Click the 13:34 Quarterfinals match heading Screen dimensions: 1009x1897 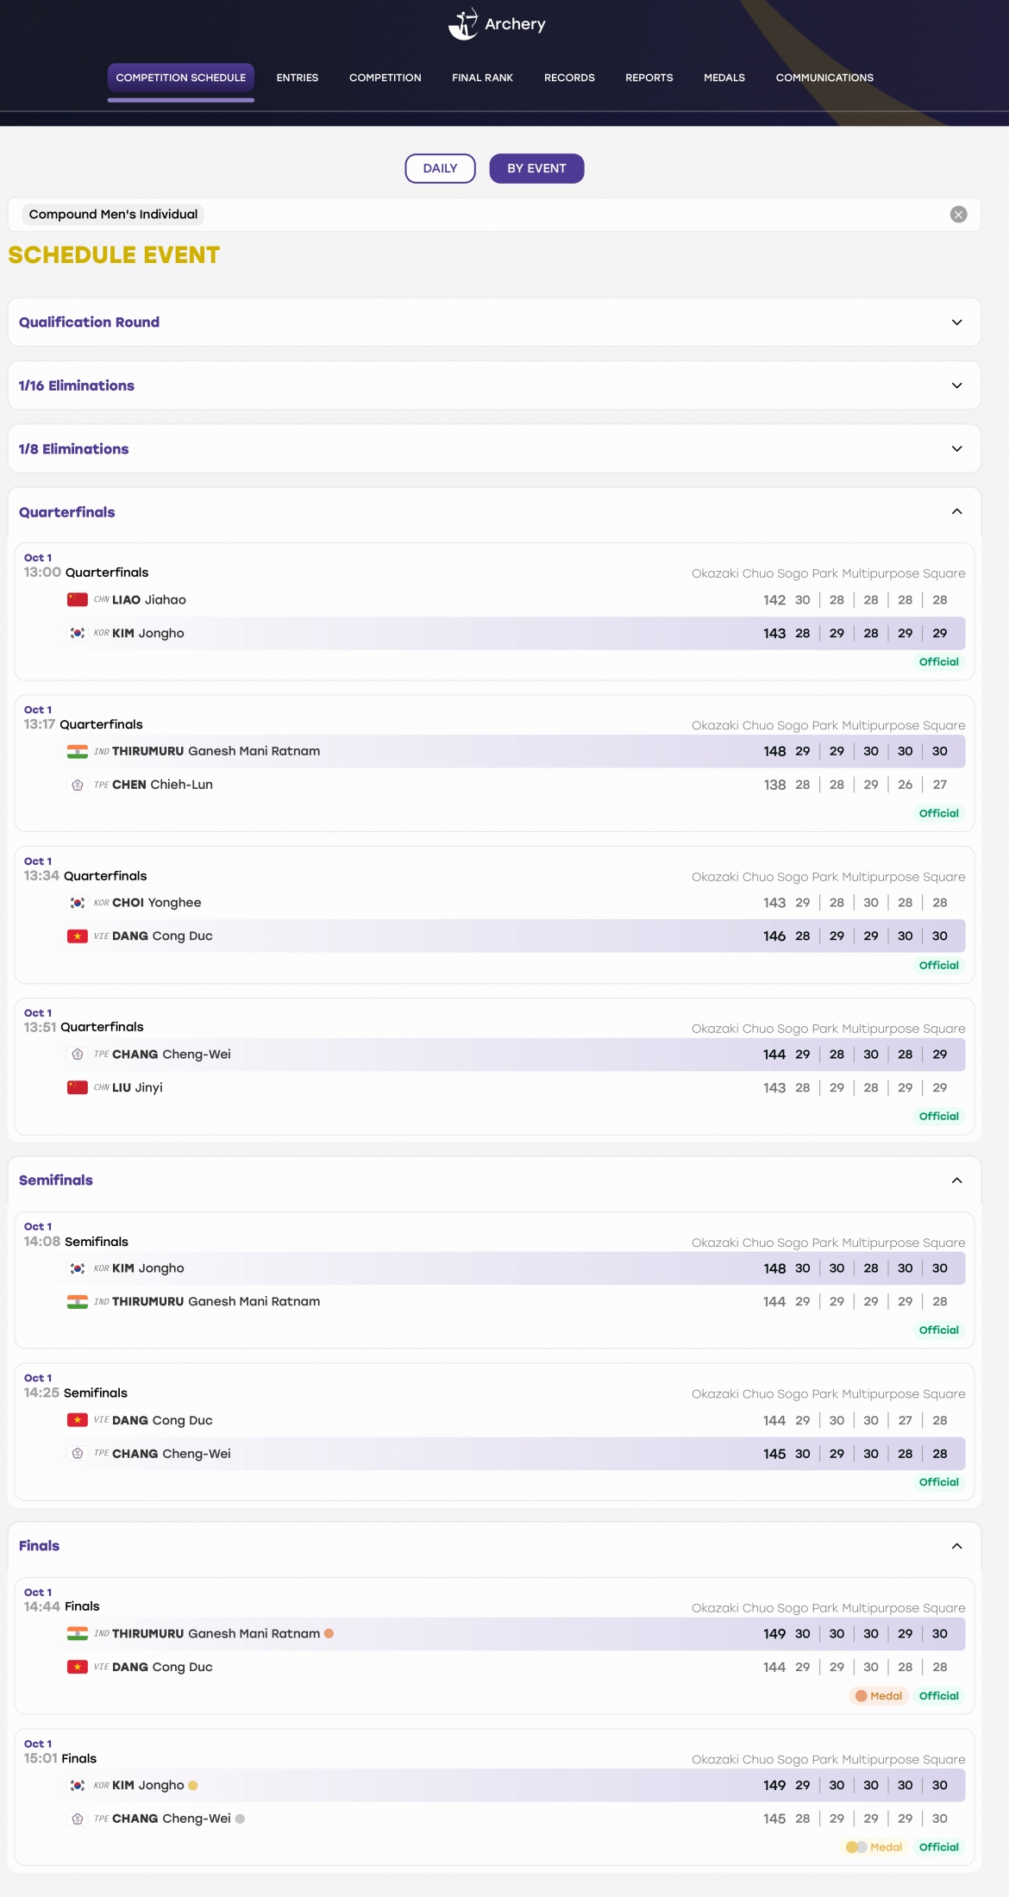pos(105,876)
